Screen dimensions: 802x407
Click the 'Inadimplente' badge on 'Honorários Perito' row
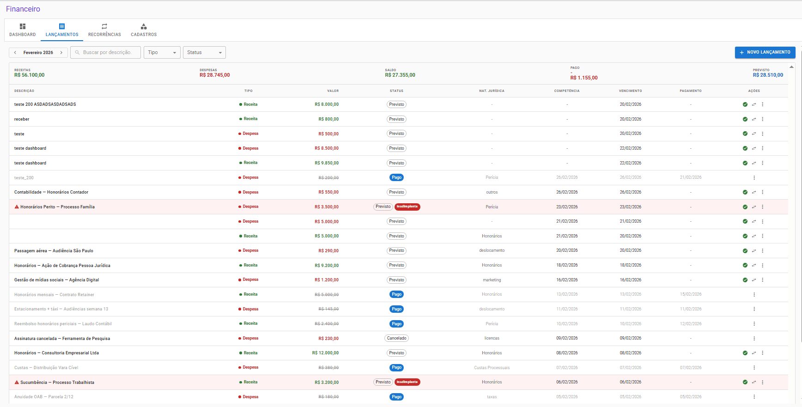[x=407, y=207]
